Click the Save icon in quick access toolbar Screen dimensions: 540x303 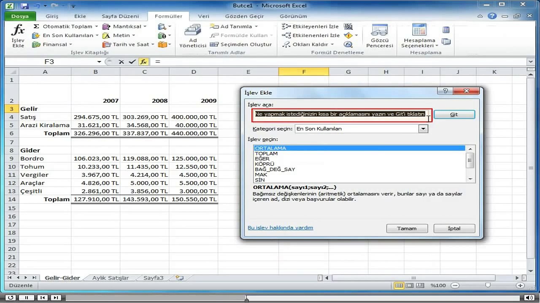point(24,6)
